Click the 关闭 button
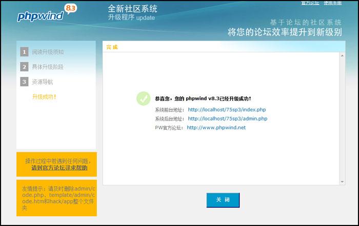359x226 pixels. tap(223, 200)
